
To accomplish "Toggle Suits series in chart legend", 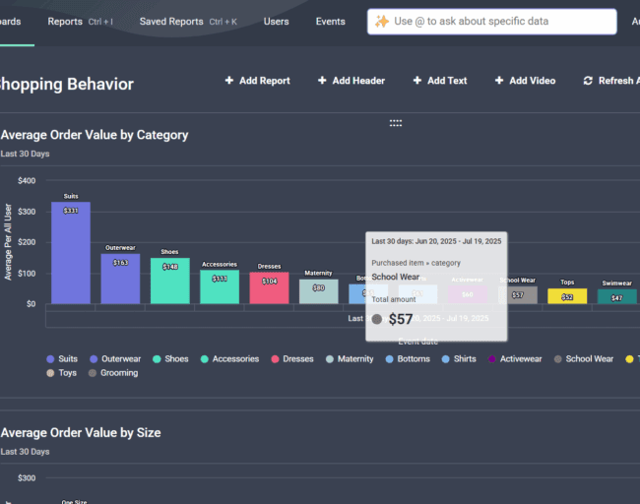I will point(62,358).
